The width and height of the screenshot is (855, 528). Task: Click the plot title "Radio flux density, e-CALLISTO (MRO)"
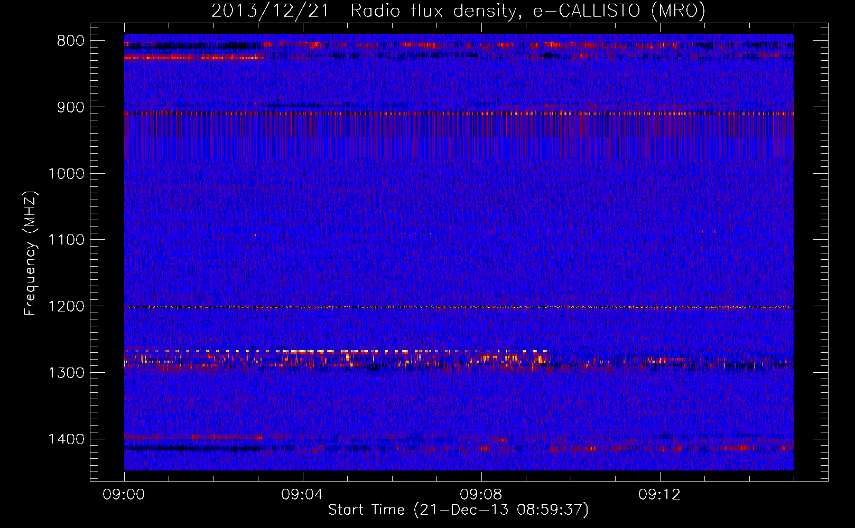tap(527, 11)
